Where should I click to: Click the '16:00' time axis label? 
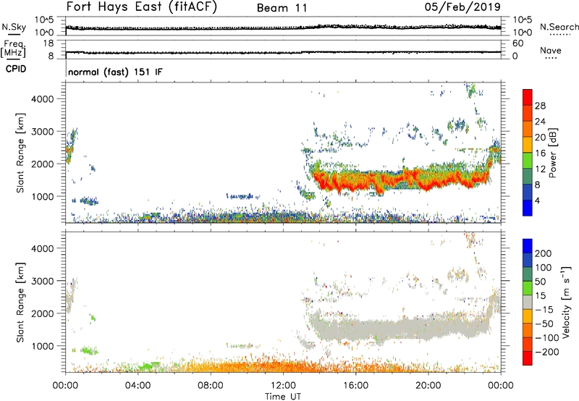coord(355,386)
